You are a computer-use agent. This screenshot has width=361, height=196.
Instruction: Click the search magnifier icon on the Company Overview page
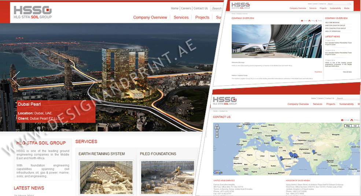click(x=350, y=4)
